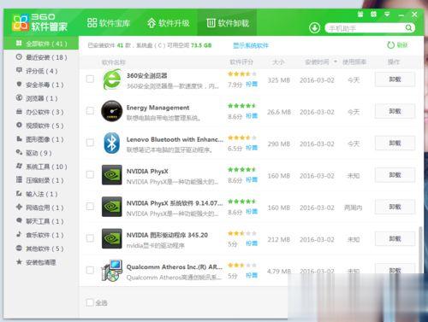Select 视频软件 (5) category
Screen dimensions: 428x322
click(41, 126)
